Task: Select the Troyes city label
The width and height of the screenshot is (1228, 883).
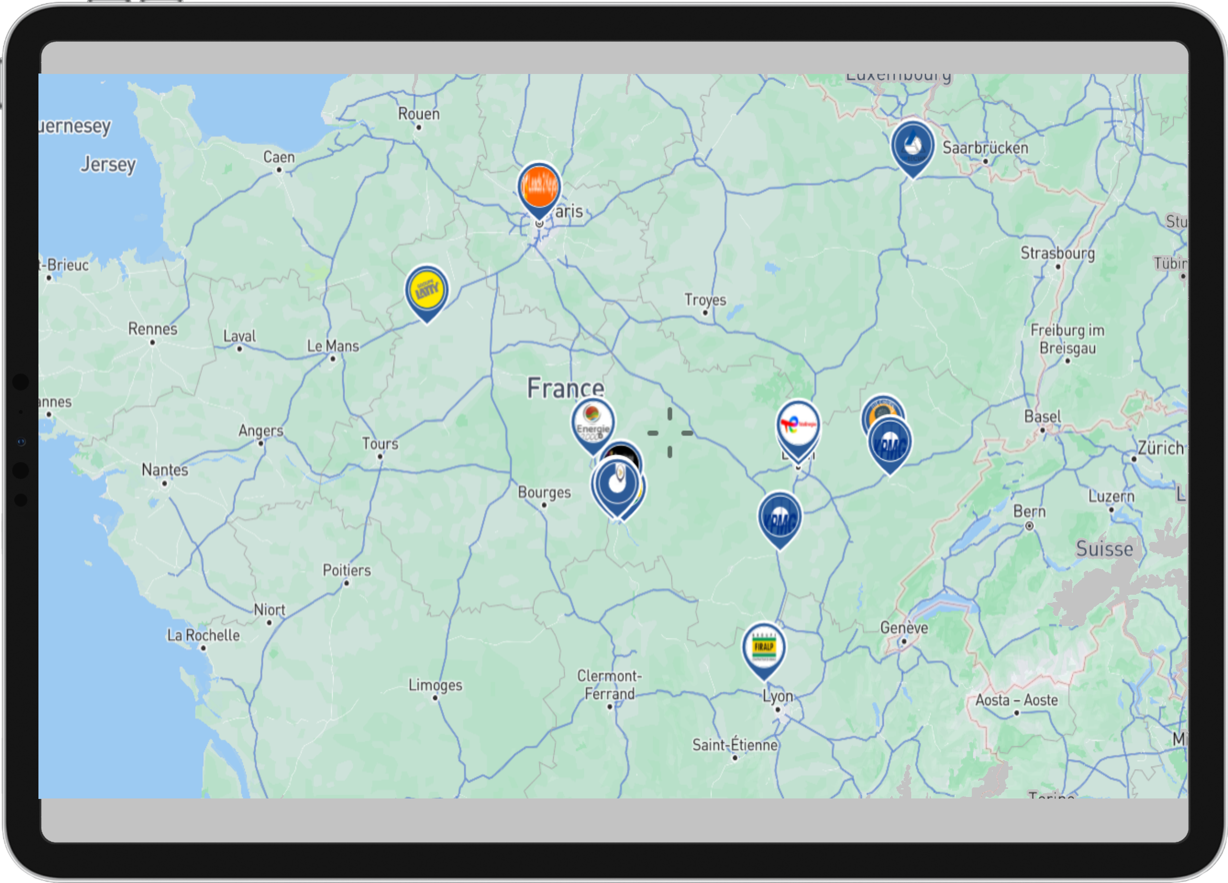Action: pos(705,300)
